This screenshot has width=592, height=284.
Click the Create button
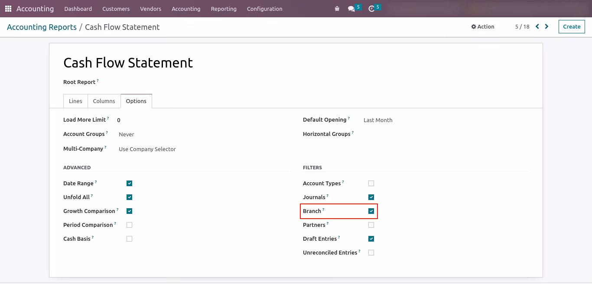572,26
